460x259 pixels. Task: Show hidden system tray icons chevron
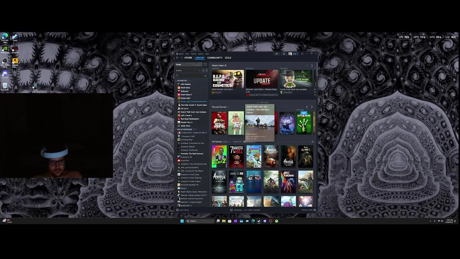(x=431, y=221)
